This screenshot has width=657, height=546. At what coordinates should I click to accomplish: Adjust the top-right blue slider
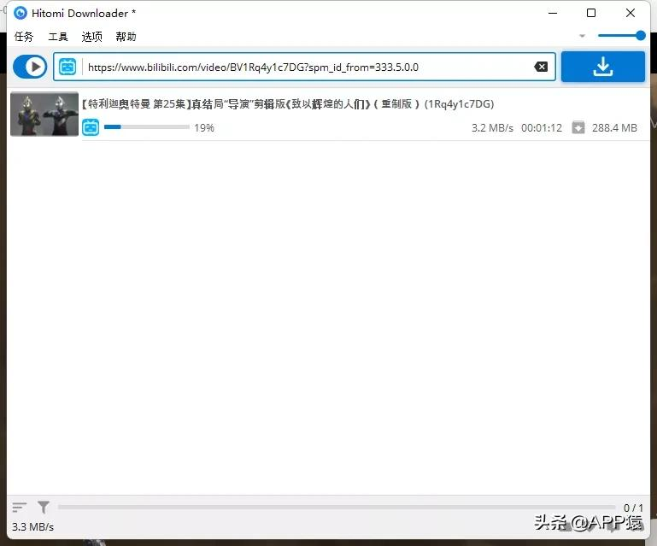[621, 36]
